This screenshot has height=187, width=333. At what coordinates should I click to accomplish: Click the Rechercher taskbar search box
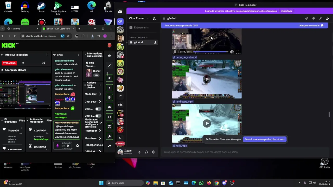click(125, 183)
